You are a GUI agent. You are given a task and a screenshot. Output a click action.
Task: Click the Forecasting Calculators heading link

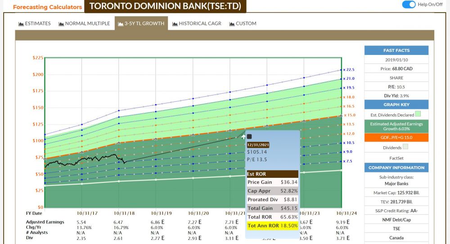[47, 7]
